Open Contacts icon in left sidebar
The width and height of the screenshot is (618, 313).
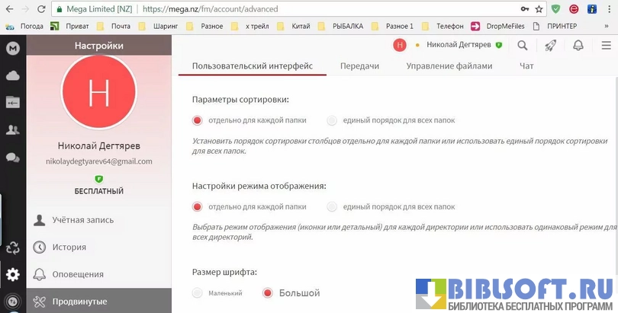pyautogui.click(x=12, y=129)
